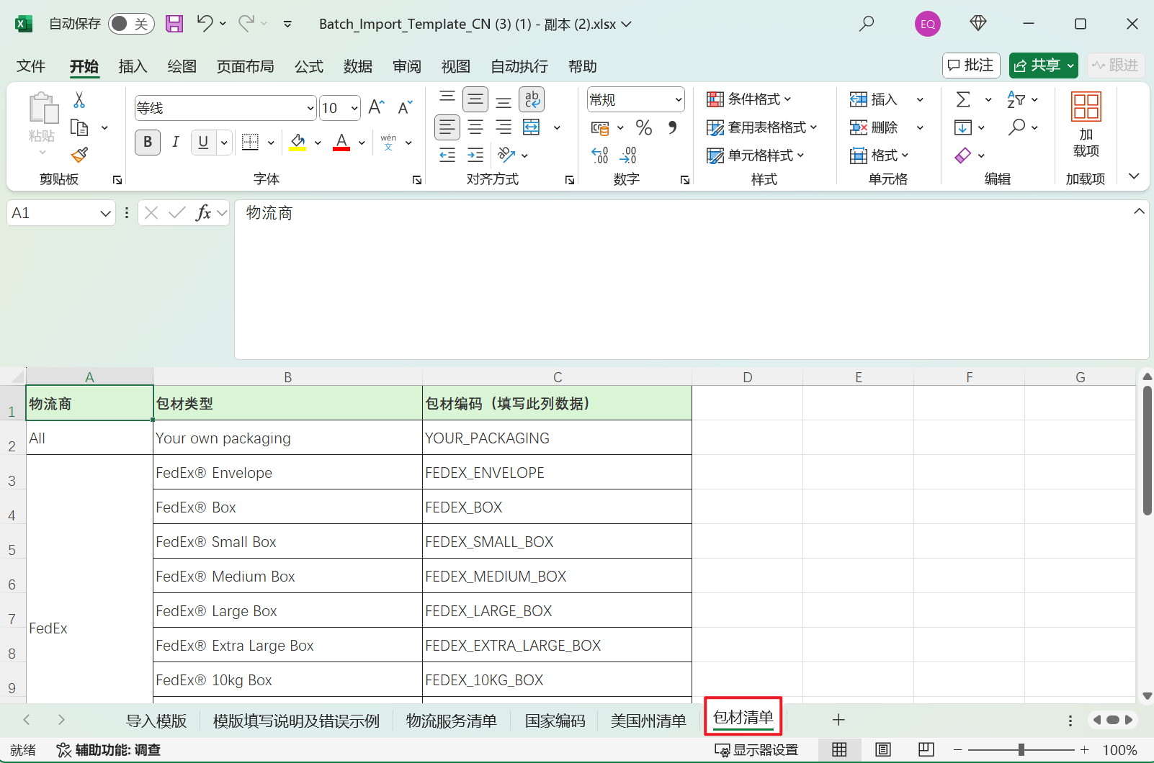
Task: Open 单元格样式 dropdown
Action: click(x=756, y=155)
